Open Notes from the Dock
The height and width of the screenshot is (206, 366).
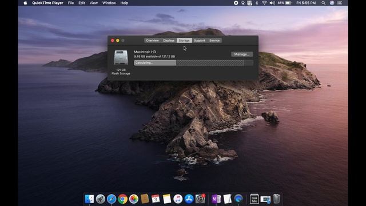point(167,199)
